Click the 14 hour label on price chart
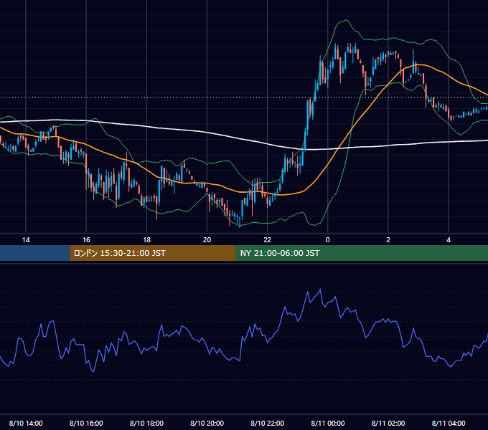This screenshot has height=430, width=488. [x=26, y=240]
